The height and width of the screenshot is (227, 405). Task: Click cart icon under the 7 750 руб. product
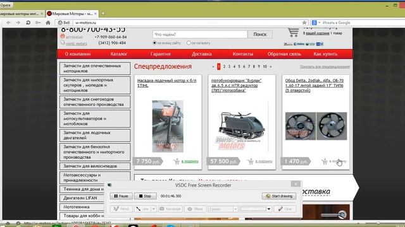177,161
